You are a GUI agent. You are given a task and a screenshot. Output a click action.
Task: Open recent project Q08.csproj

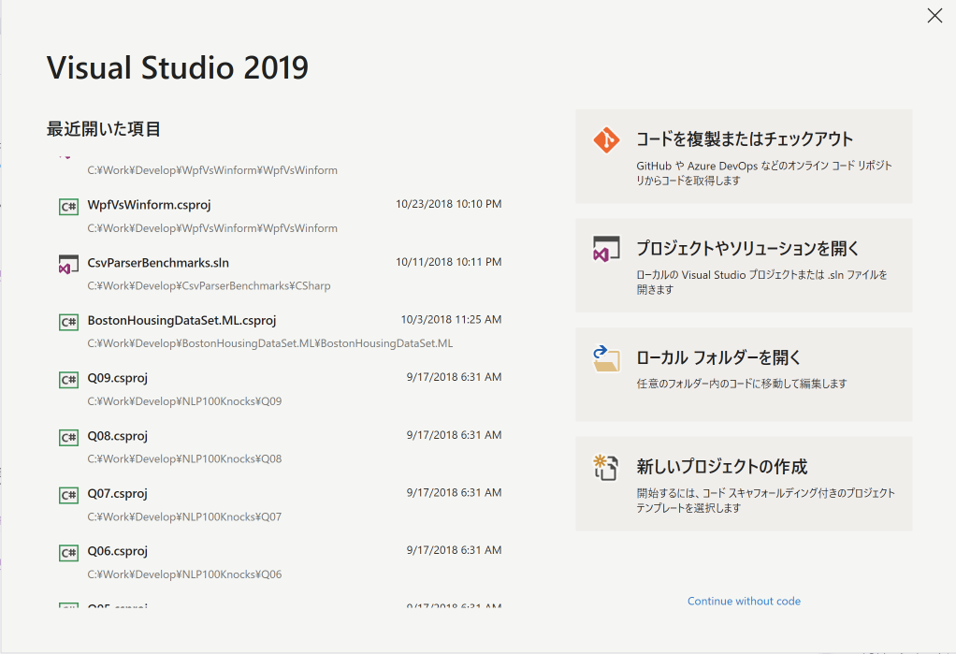280,447
